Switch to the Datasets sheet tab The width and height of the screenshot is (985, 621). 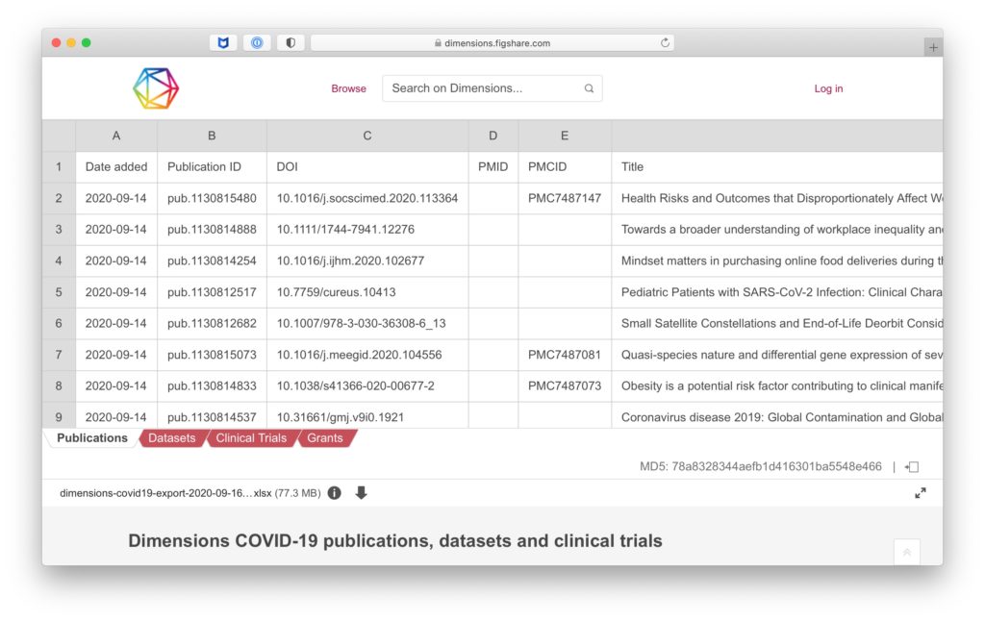[x=171, y=438]
